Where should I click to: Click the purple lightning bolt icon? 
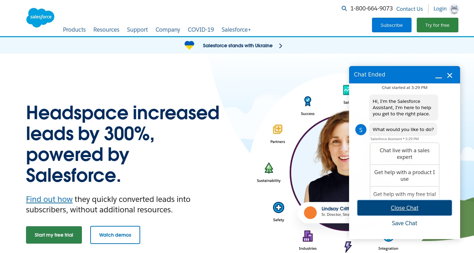click(348, 247)
